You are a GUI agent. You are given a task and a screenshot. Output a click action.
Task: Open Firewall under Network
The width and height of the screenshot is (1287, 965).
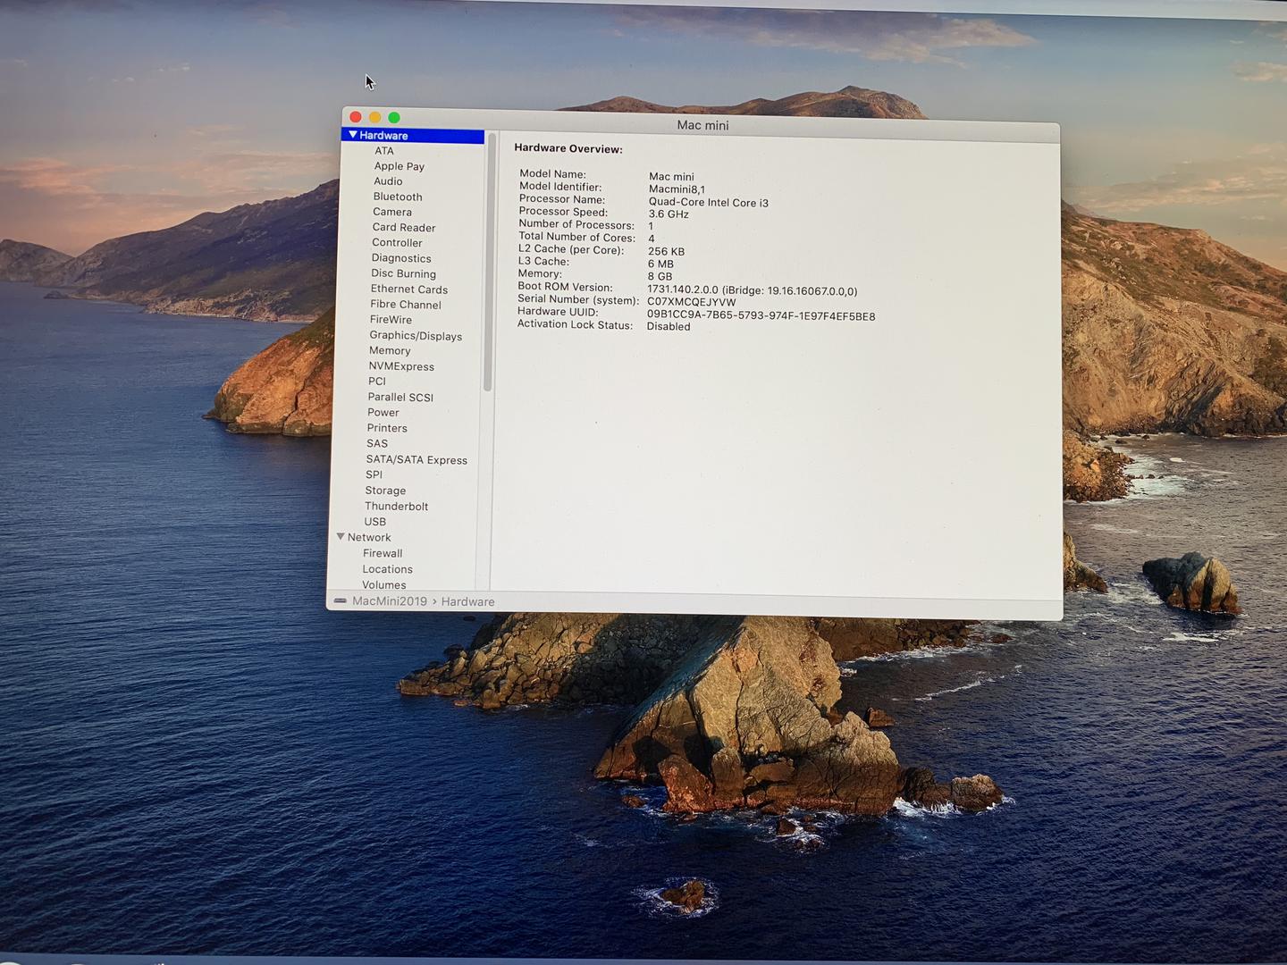pos(383,554)
